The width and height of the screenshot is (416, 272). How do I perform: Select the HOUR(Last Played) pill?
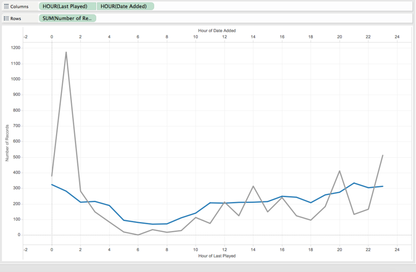(67, 6)
